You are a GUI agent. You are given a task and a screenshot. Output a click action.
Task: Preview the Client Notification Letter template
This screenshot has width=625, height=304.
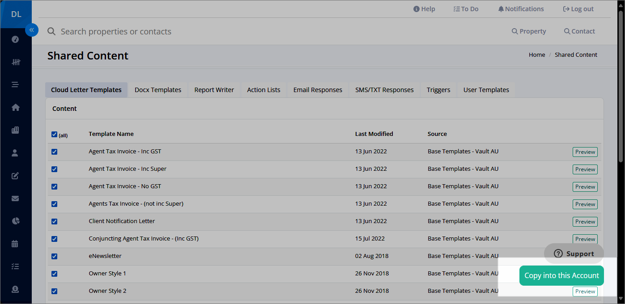[x=585, y=222]
